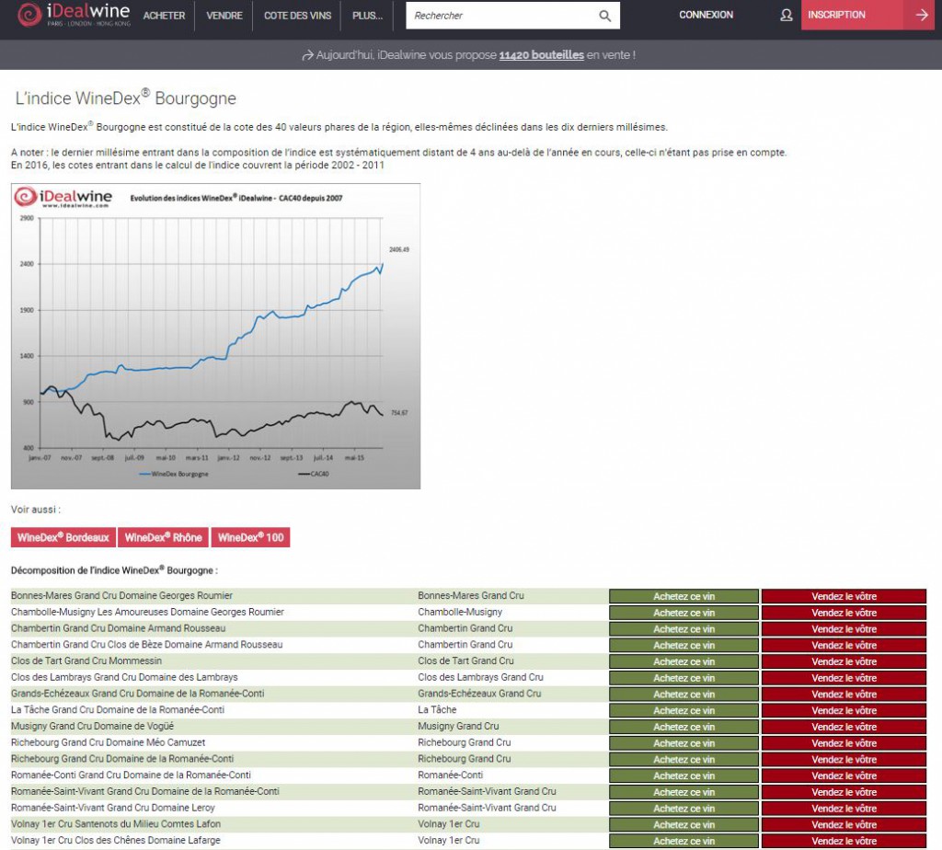
Task: Click Achetez ce vin for Chambolle-Musigny Amoureuses
Action: 684,613
